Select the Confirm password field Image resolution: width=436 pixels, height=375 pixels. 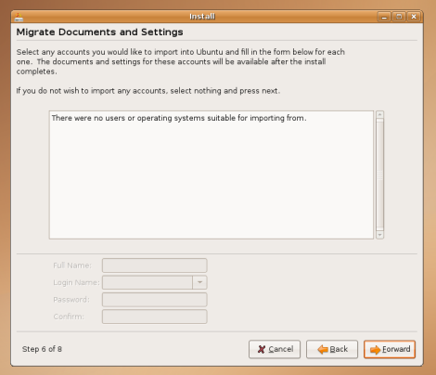pyautogui.click(x=155, y=317)
